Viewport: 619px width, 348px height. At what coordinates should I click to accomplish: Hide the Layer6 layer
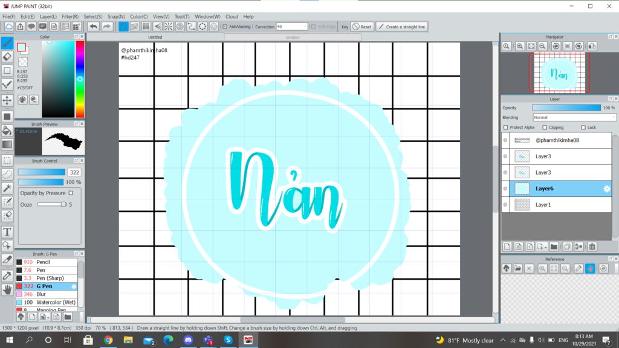pos(505,188)
